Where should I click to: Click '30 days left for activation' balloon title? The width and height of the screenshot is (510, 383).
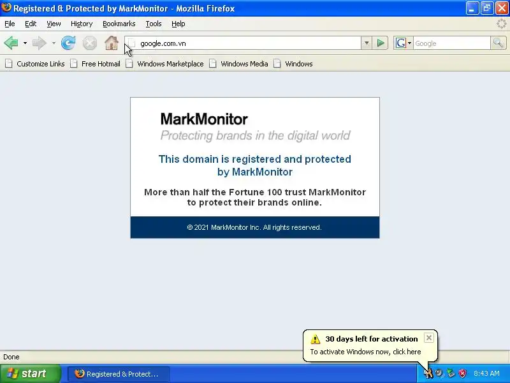[372, 339]
